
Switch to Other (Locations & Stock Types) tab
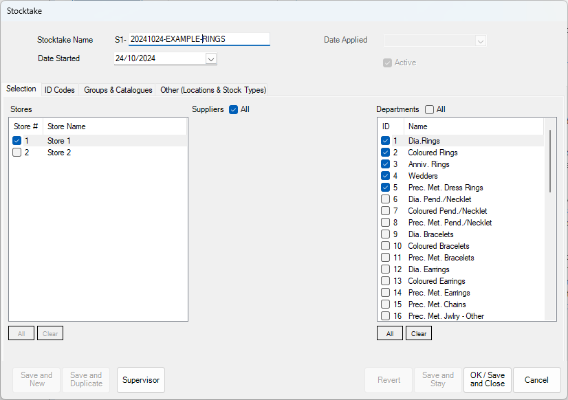pyautogui.click(x=212, y=89)
